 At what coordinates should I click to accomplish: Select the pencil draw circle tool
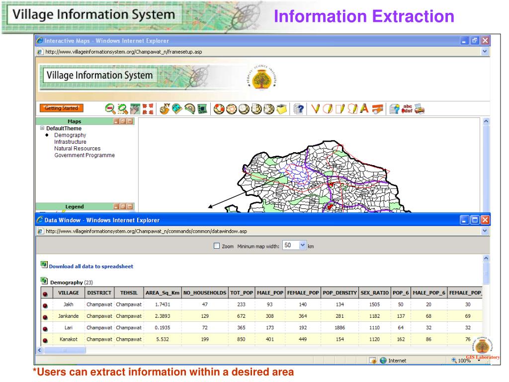tap(328, 109)
